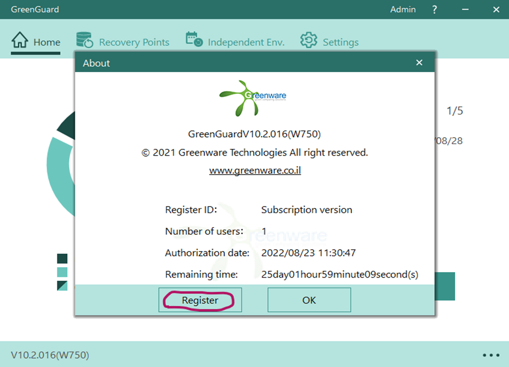
Task: Open the www.greenware.co.il link
Action: [x=255, y=170]
